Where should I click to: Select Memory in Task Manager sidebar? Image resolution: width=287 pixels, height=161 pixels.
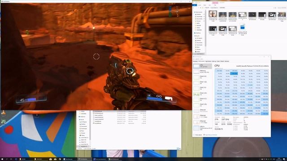click(202, 72)
